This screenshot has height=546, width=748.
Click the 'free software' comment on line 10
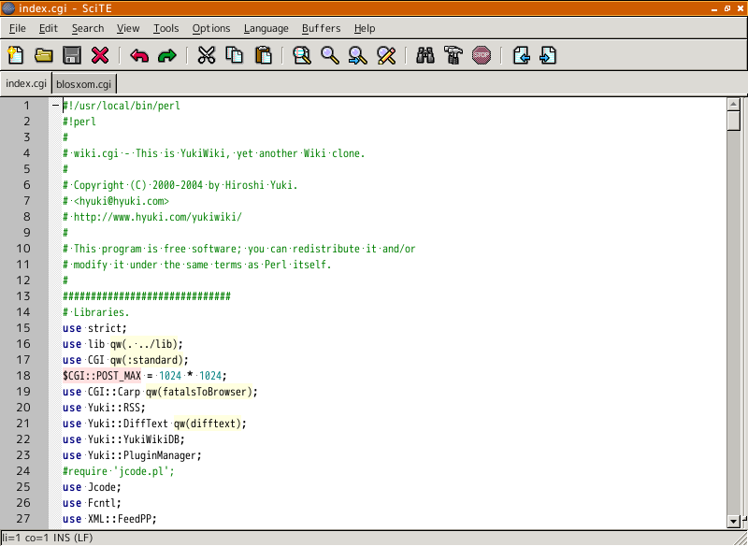click(239, 249)
